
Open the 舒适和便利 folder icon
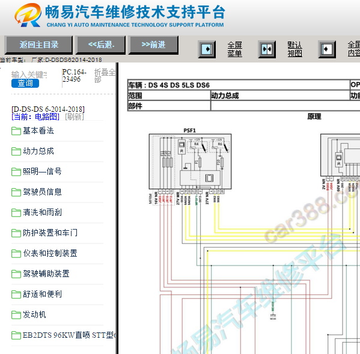coord(16,294)
